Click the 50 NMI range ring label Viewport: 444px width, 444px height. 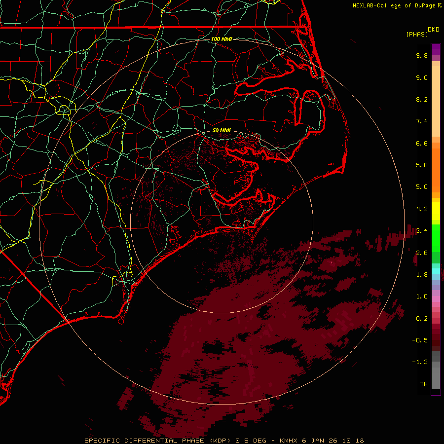point(222,131)
